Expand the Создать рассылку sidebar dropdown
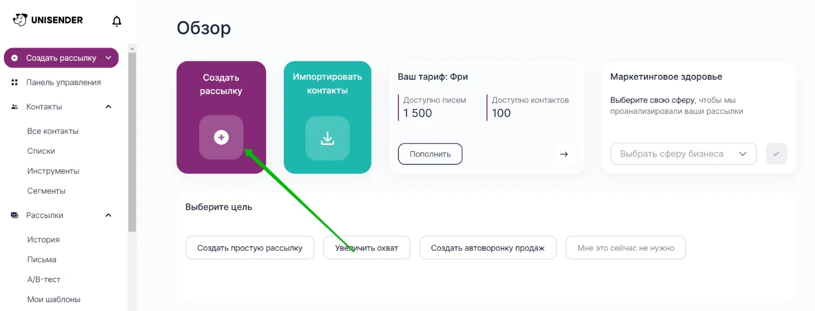The width and height of the screenshot is (815, 311). [108, 58]
